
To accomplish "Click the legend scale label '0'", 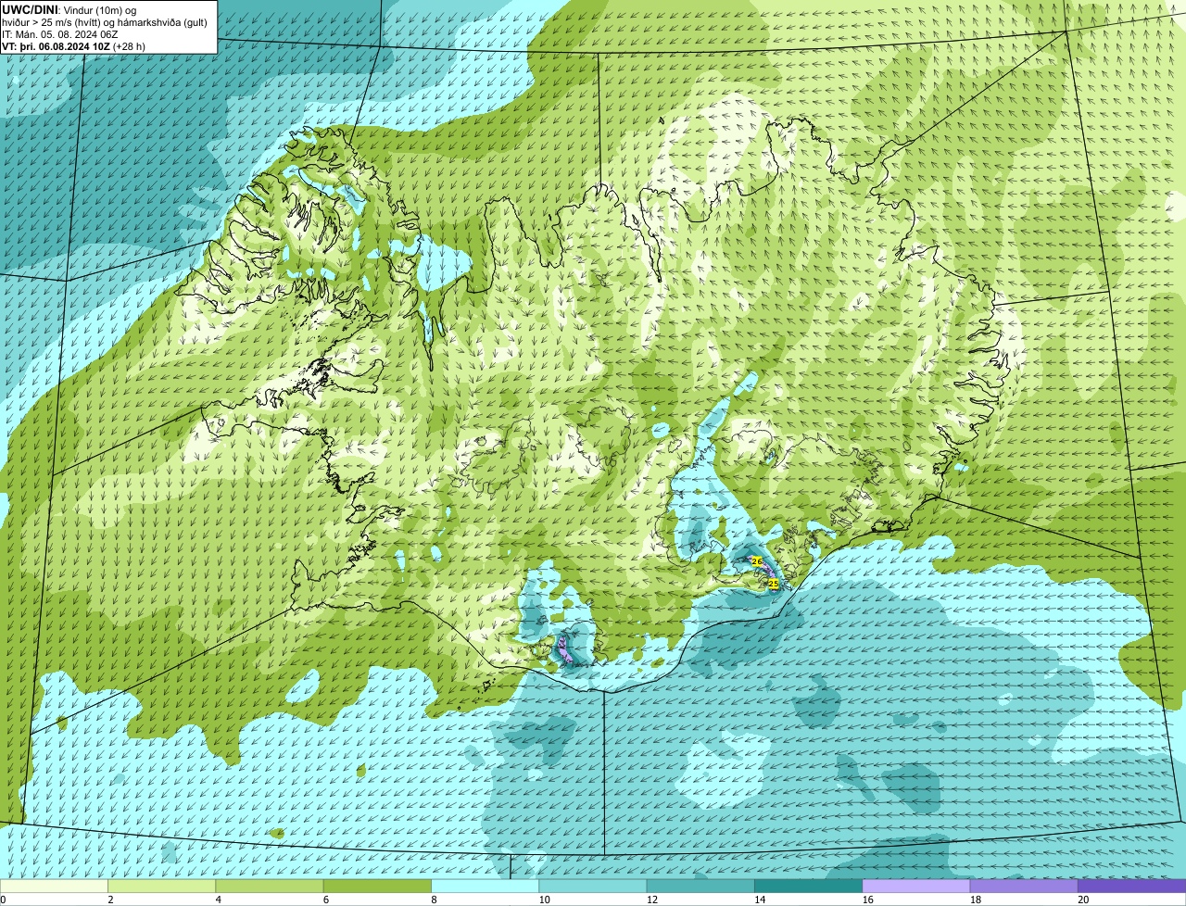I will click(x=4, y=900).
